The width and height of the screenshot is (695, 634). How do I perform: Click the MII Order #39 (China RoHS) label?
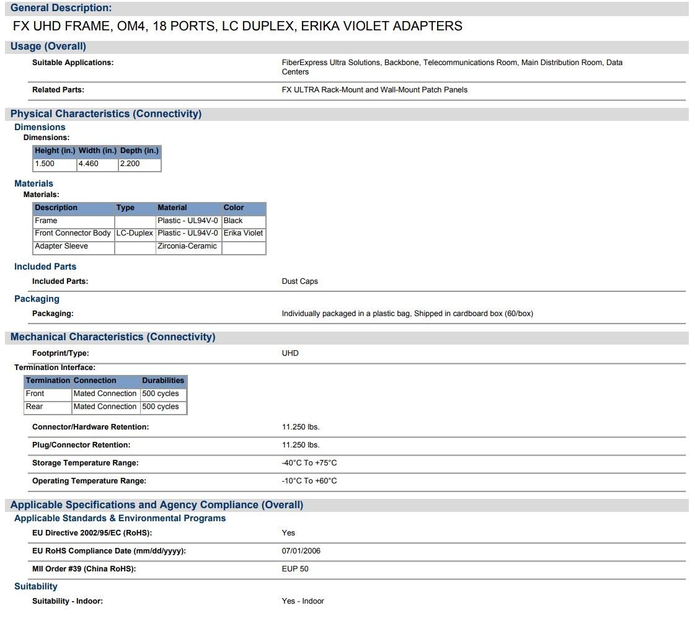tap(84, 570)
